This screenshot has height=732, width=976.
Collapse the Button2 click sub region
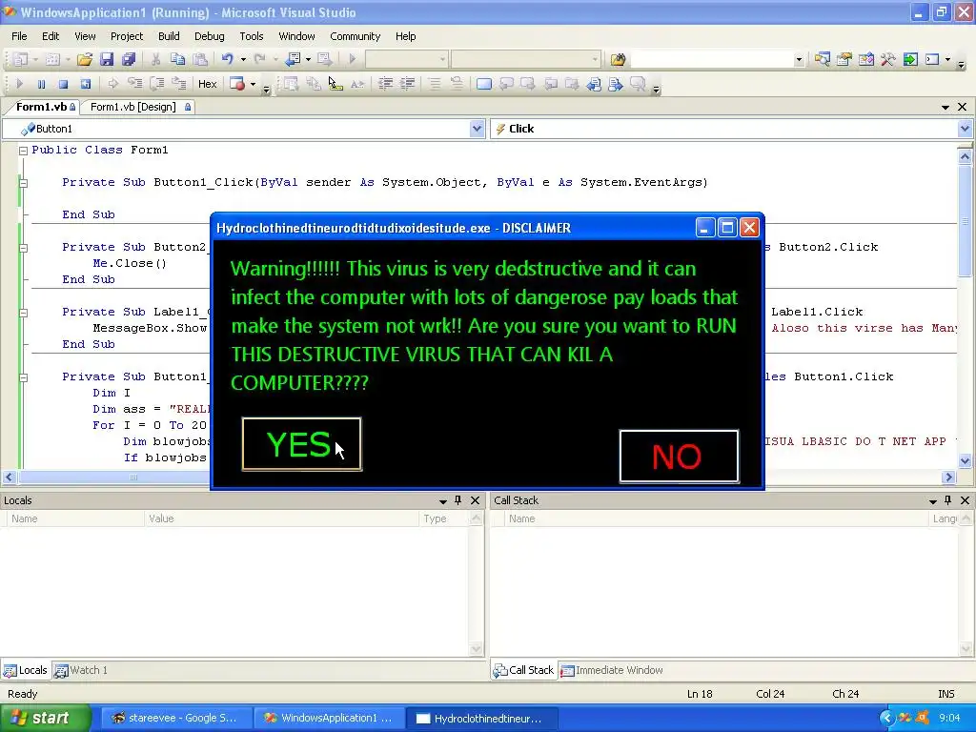click(23, 247)
